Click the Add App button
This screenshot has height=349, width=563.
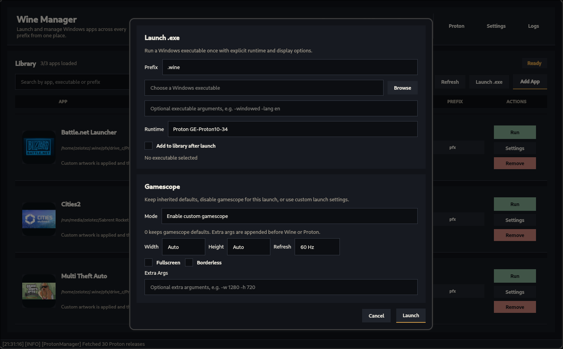530,82
